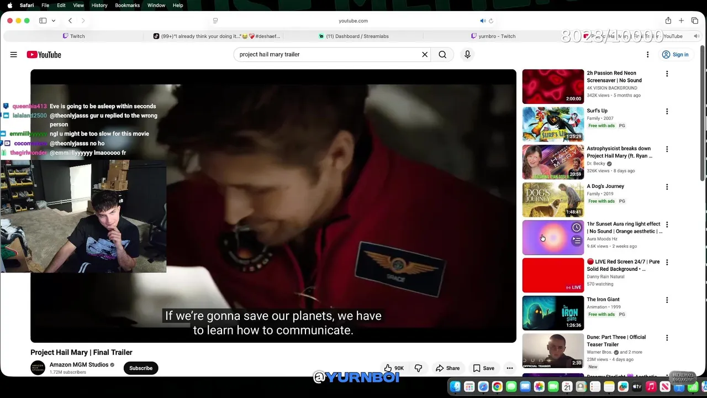The width and height of the screenshot is (707, 398).
Task: Play the 2h Passion Red Neon thumbnail
Action: click(553, 86)
